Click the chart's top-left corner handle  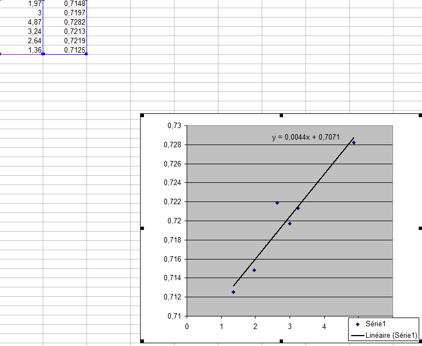tap(142, 116)
